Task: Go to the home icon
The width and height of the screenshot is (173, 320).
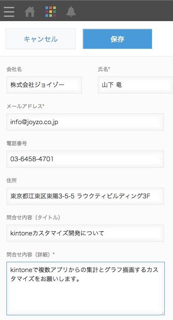Action: click(x=30, y=12)
